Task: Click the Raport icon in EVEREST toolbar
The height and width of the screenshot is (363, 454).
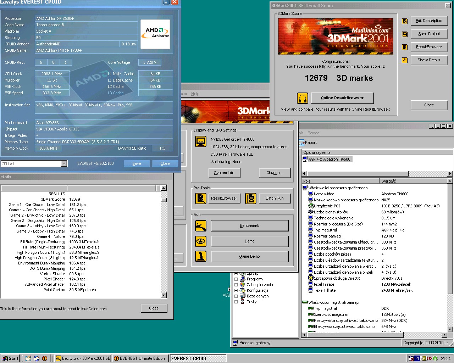Action: pos(301,143)
